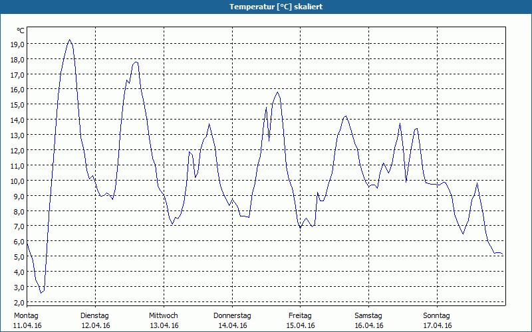
Task: Click the 14.04.16 date label
Action: tap(232, 325)
